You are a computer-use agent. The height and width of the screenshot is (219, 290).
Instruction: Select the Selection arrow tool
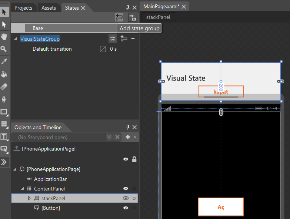(4, 12)
